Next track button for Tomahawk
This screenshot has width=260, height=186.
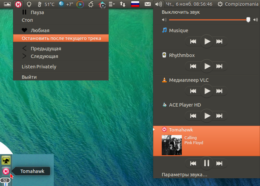(219, 163)
